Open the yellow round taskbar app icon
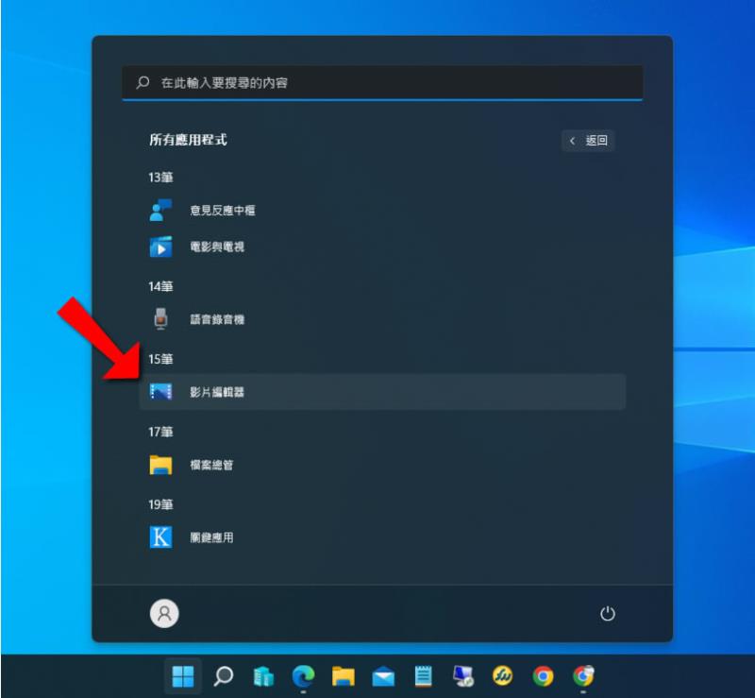 [503, 676]
